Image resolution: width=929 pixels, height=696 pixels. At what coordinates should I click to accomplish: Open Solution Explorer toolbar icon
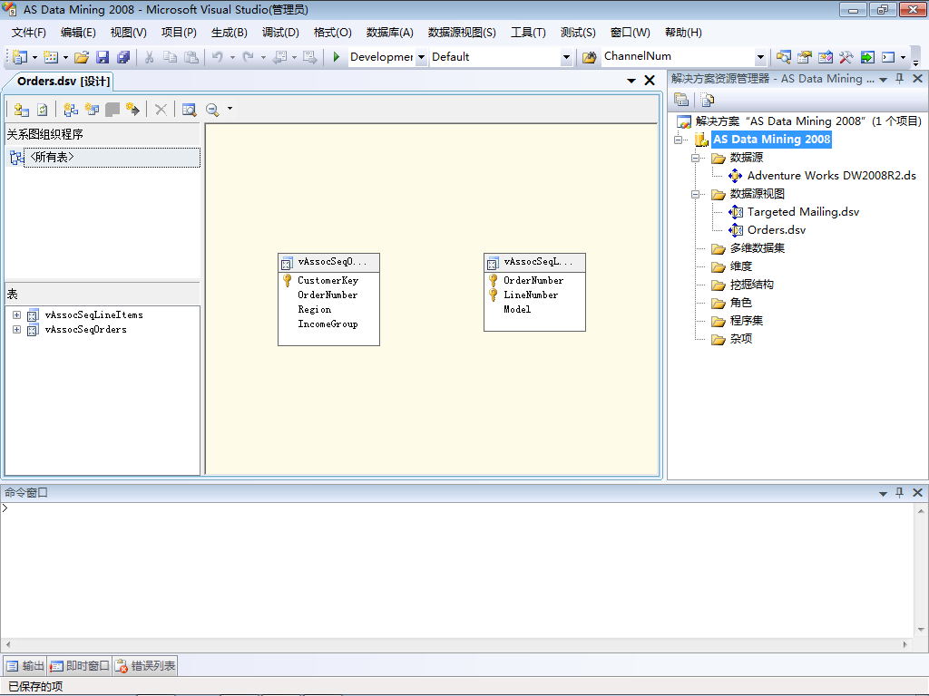tap(783, 57)
